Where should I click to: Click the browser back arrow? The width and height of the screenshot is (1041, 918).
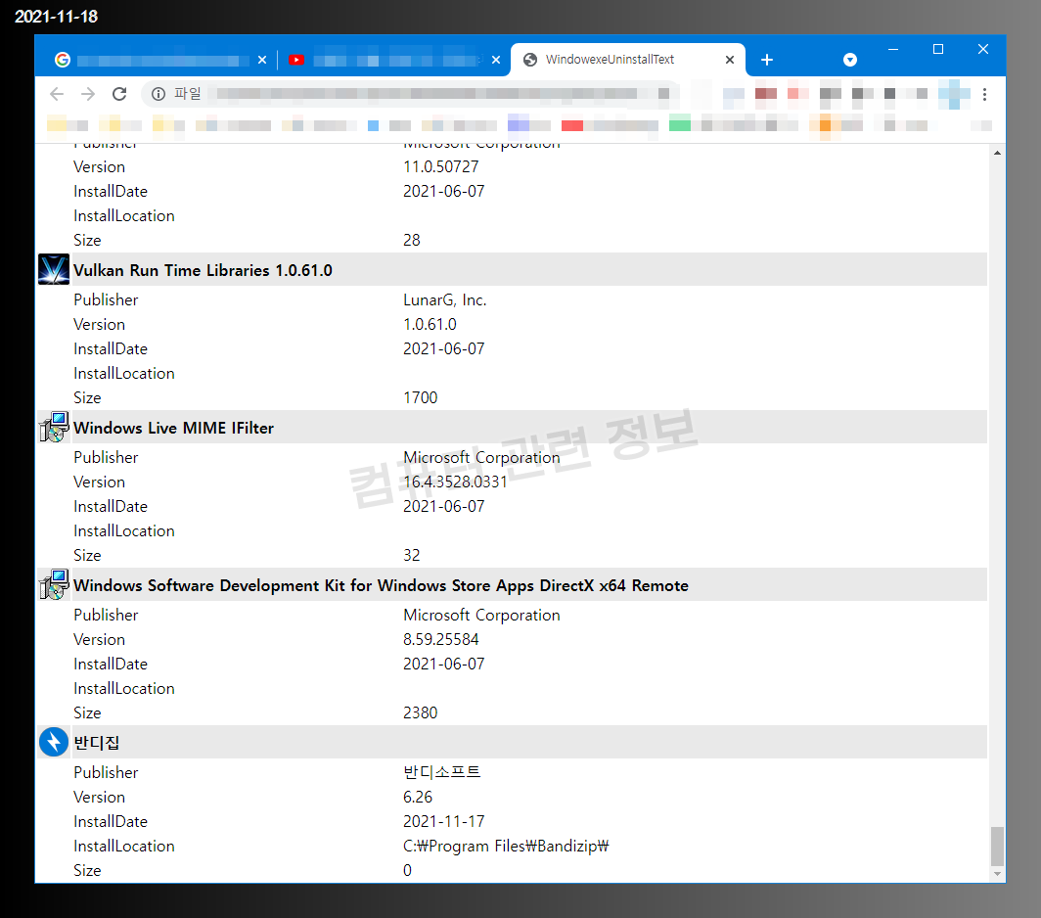pos(57,94)
